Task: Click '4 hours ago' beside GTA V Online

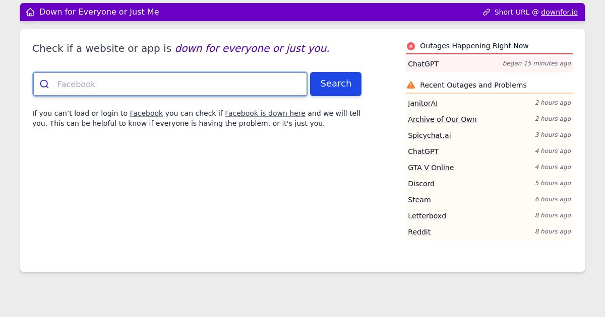Action: click(553, 167)
